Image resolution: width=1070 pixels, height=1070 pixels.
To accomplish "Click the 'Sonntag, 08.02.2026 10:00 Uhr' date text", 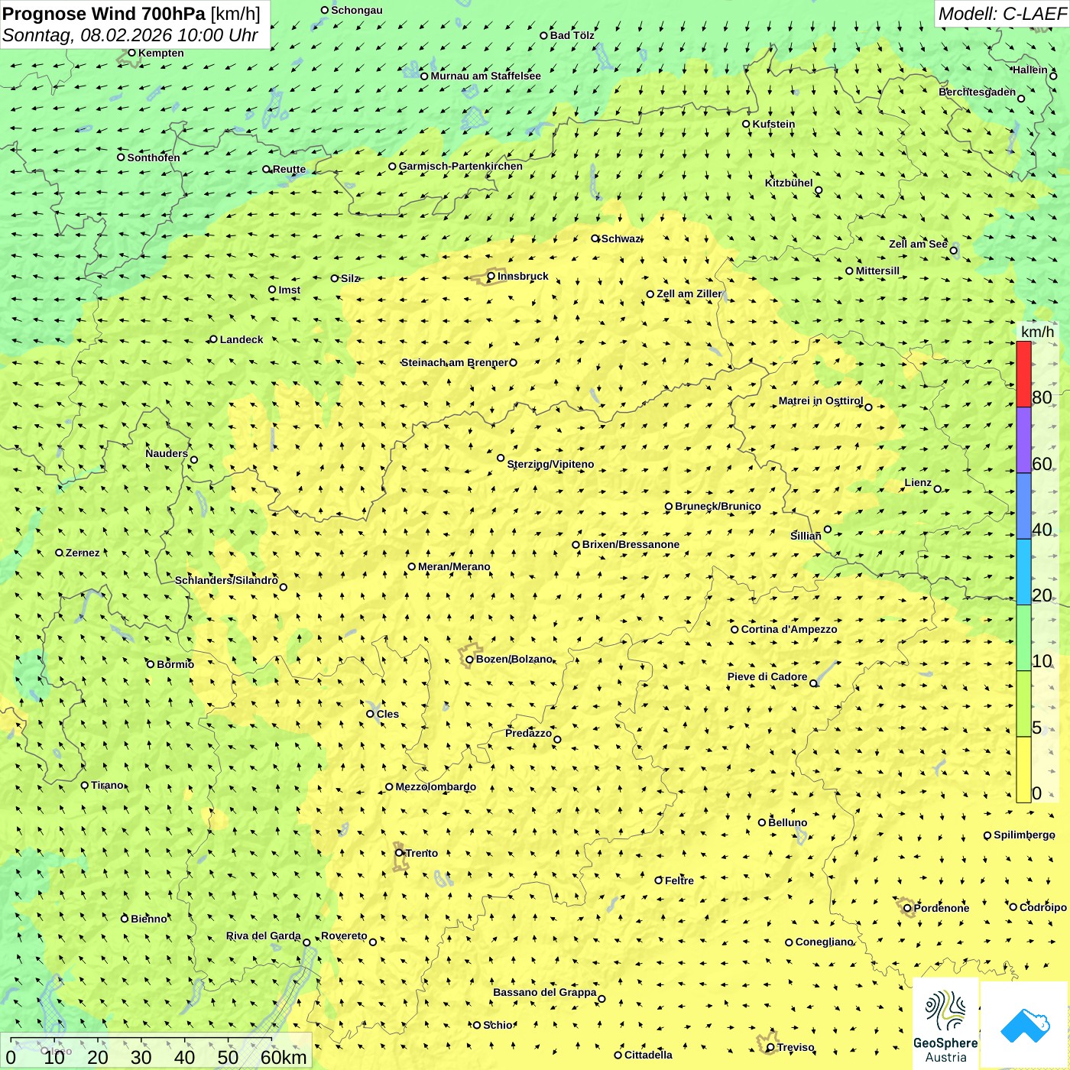I will click(130, 35).
